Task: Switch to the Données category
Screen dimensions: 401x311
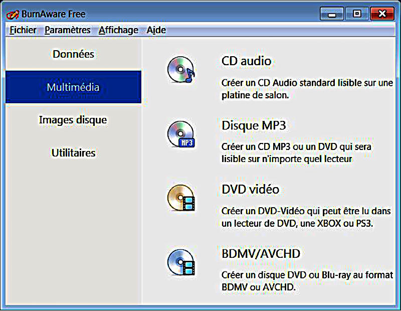Action: (73, 54)
